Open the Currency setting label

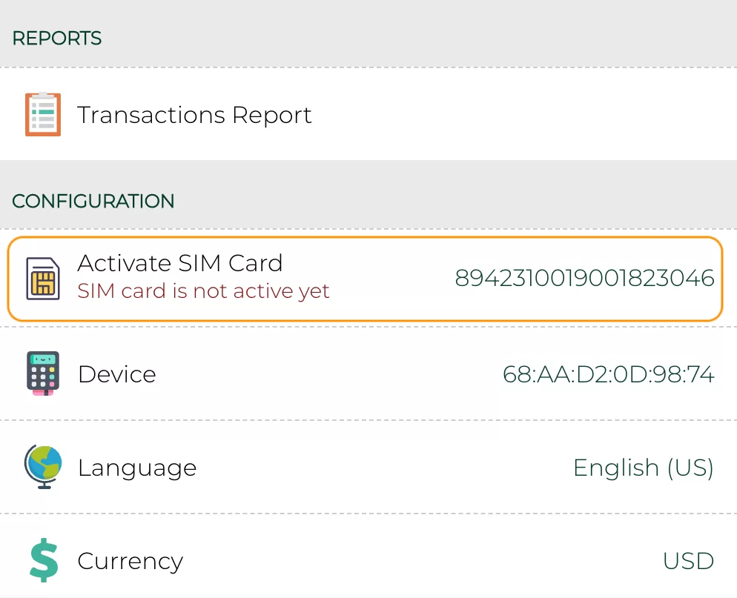(130, 561)
